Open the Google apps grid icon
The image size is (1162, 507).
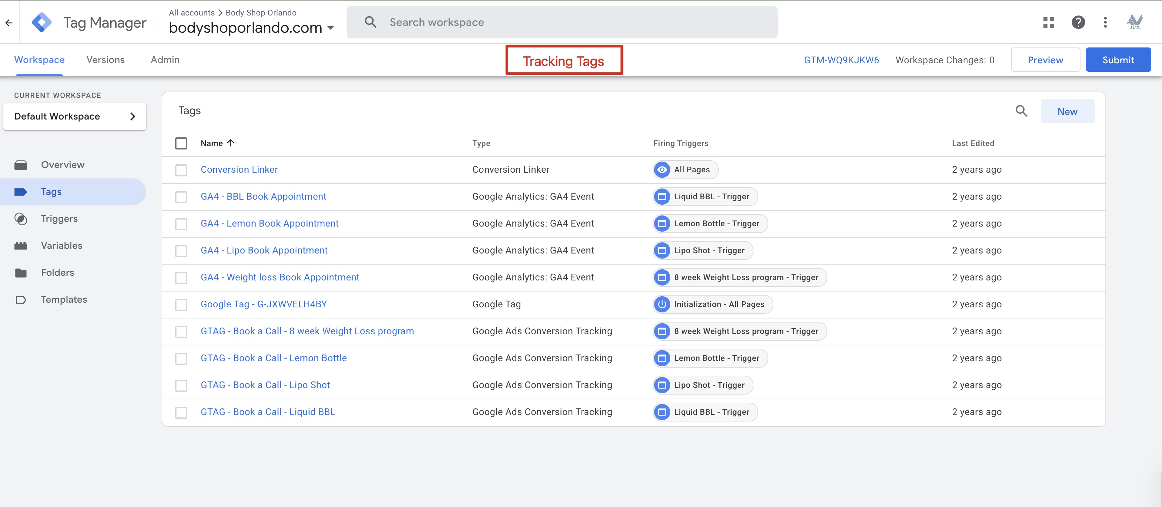1049,22
